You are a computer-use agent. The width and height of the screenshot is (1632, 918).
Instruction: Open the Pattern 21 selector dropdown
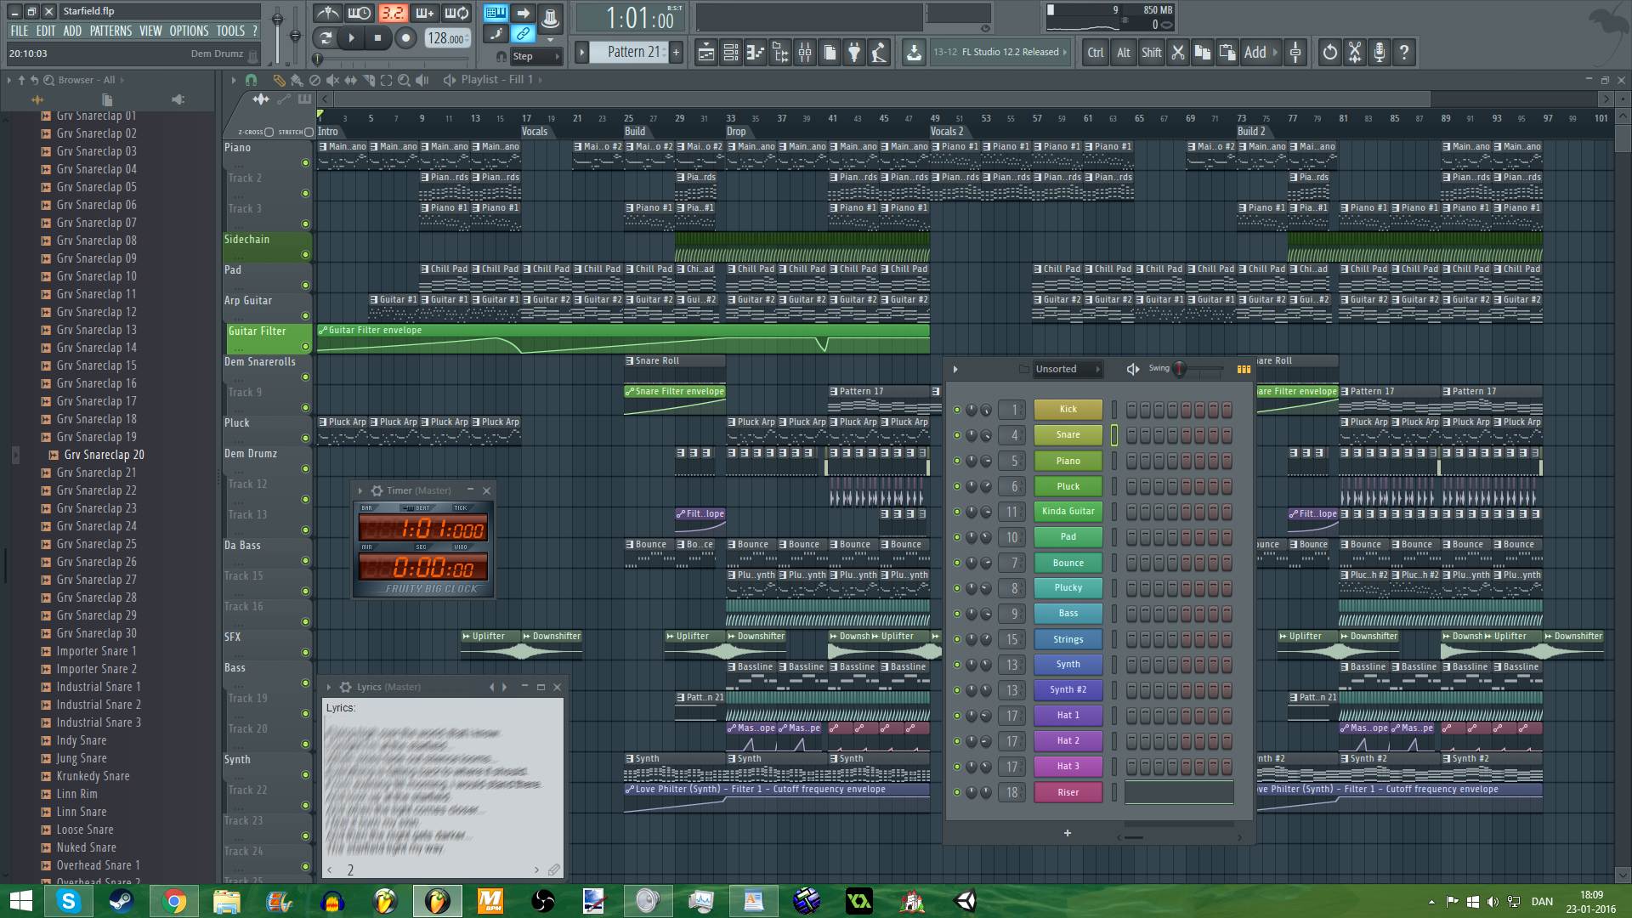(x=628, y=52)
